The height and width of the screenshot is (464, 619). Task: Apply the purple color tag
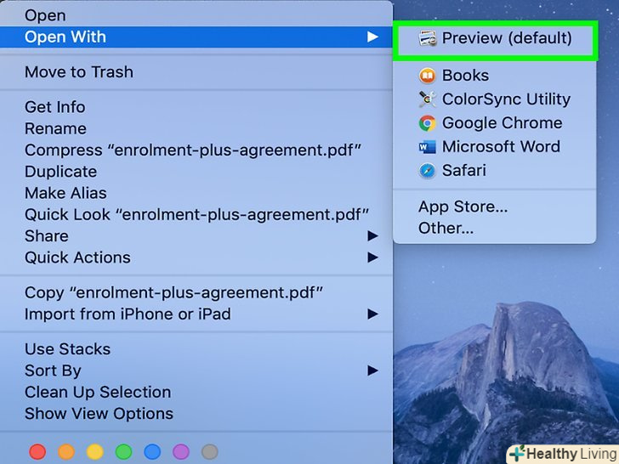181,452
